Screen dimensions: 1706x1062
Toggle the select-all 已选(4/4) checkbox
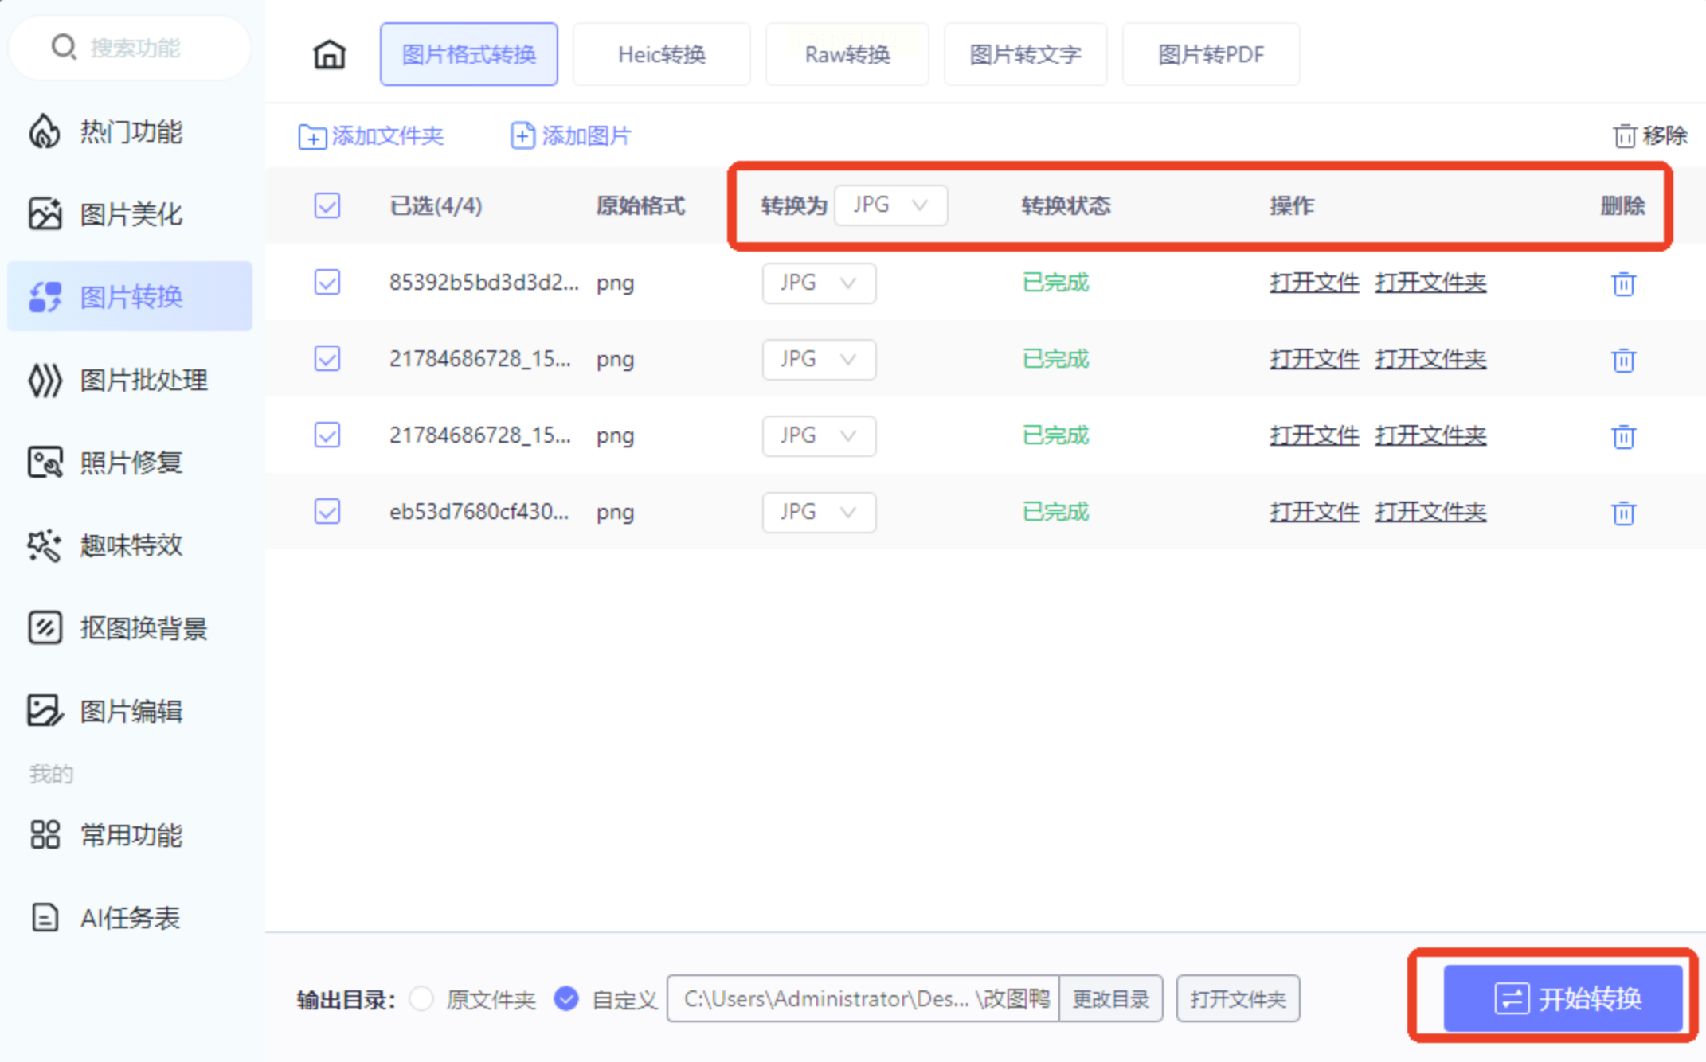pos(327,206)
